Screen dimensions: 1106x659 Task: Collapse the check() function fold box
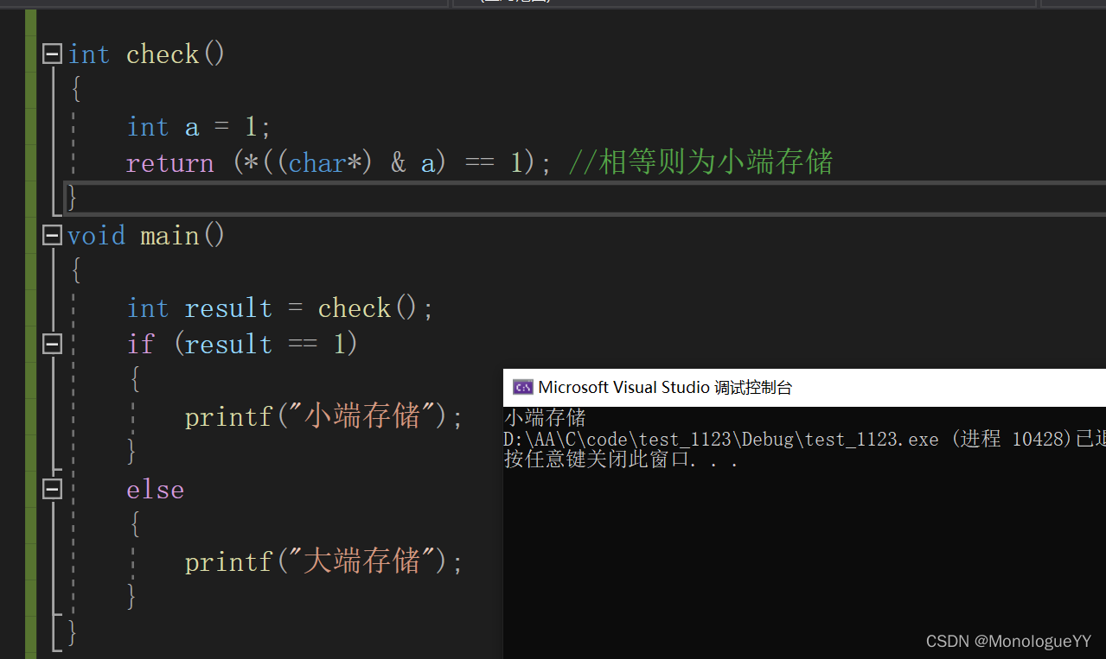point(53,54)
